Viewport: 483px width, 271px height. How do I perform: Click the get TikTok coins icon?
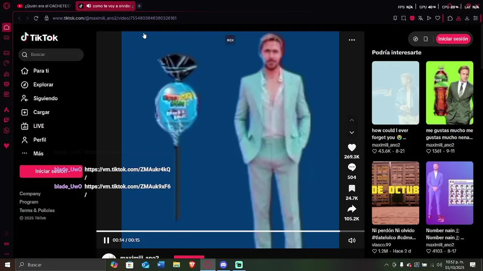pos(415,39)
